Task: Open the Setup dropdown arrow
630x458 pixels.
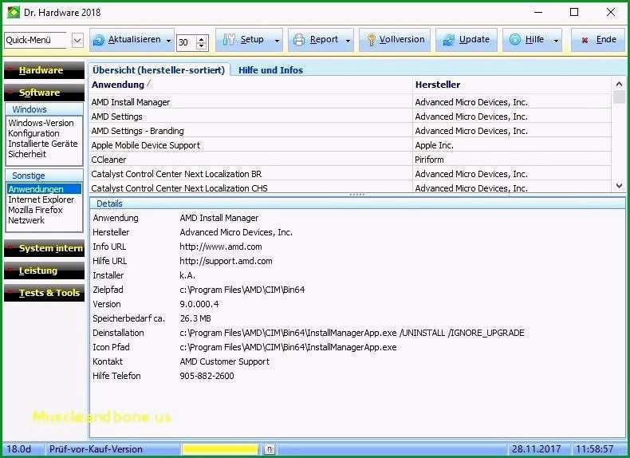Action: coord(277,41)
